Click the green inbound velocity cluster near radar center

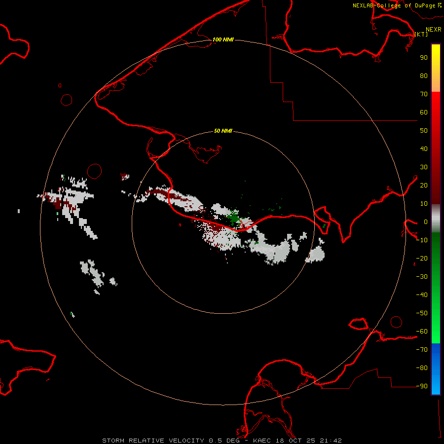(233, 217)
